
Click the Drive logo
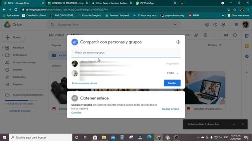pos(13,25)
